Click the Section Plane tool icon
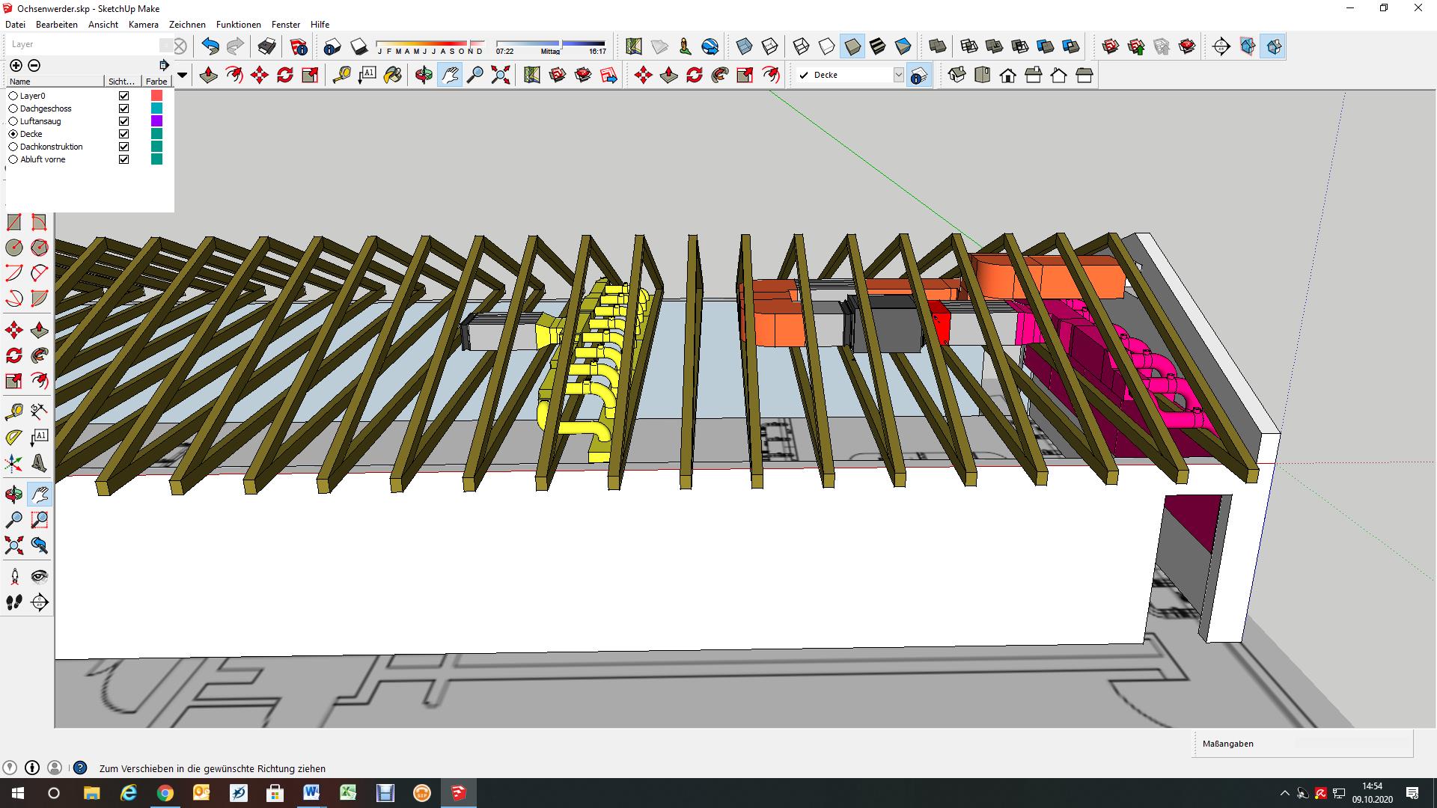The height and width of the screenshot is (808, 1437). [1221, 47]
